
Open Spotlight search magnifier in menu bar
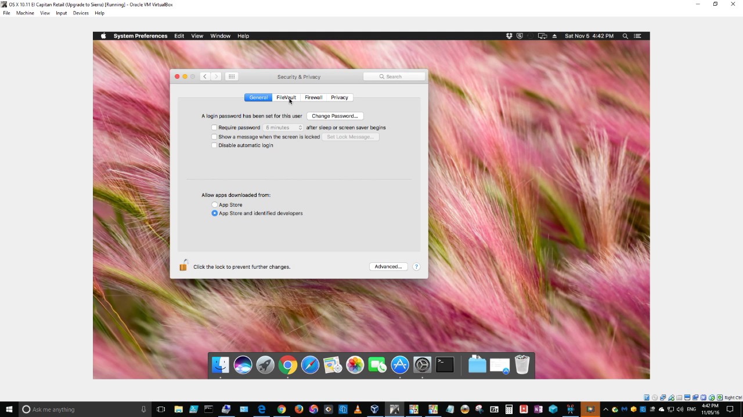625,36
